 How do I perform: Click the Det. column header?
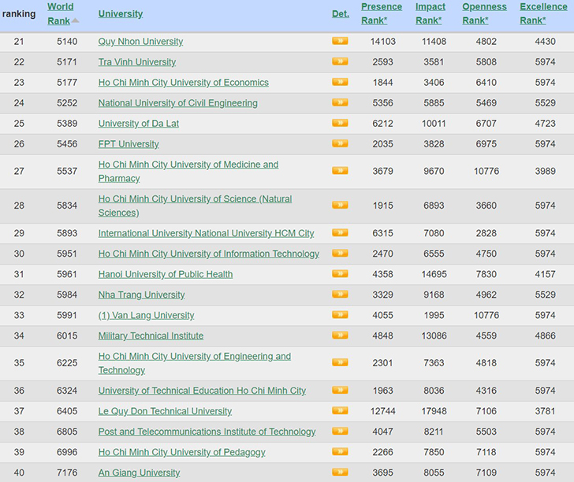[340, 13]
